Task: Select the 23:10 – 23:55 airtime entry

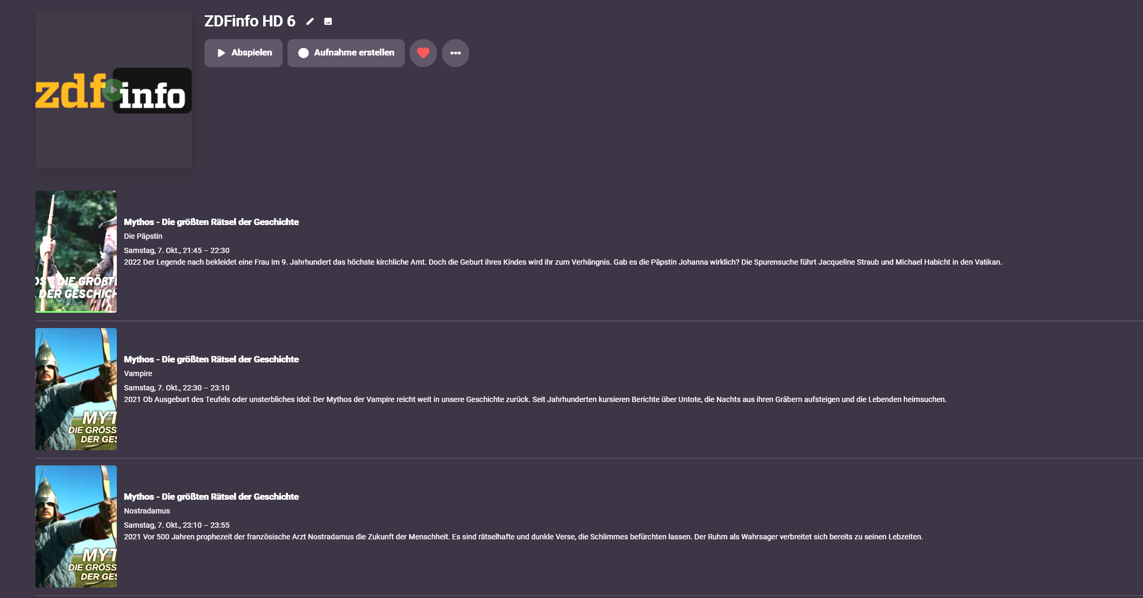Action: 176,525
